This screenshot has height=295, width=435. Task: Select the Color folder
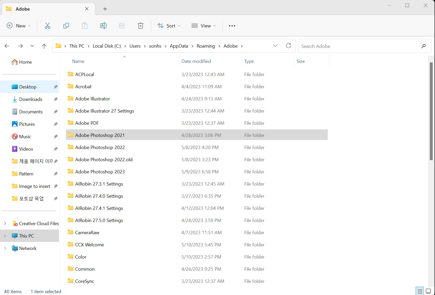[197, 257]
